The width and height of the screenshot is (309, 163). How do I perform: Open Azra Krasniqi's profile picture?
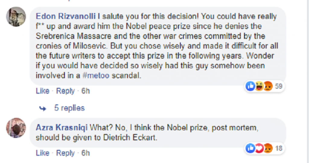16,127
